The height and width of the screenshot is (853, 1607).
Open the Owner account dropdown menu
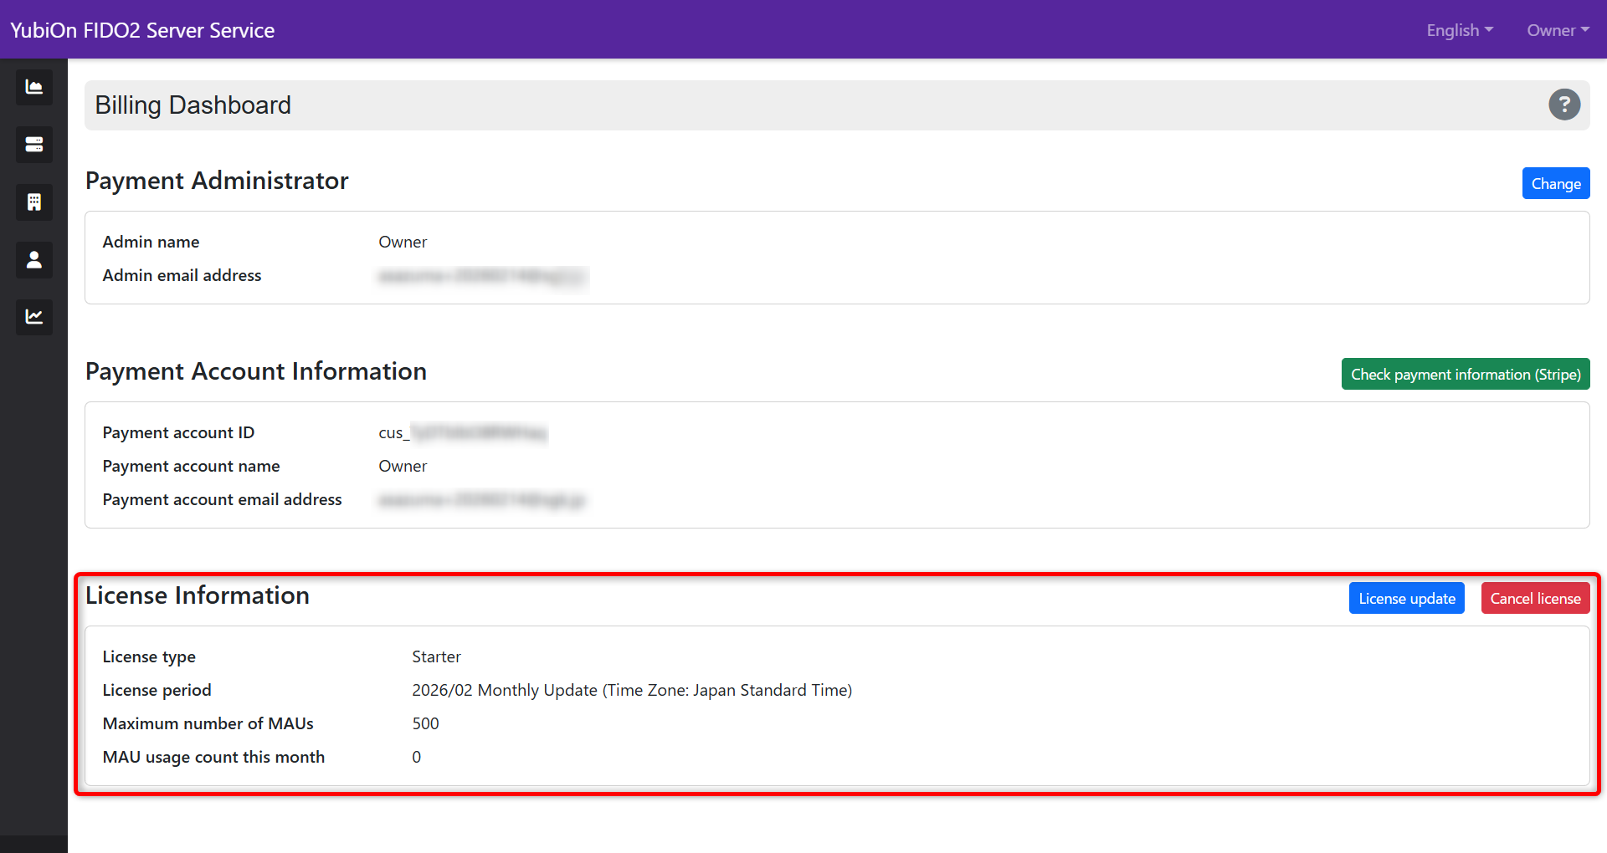pyautogui.click(x=1557, y=30)
